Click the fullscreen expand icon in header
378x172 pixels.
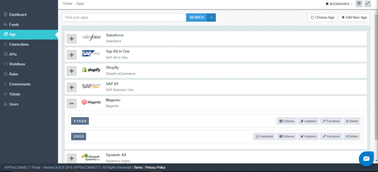pos(367,4)
